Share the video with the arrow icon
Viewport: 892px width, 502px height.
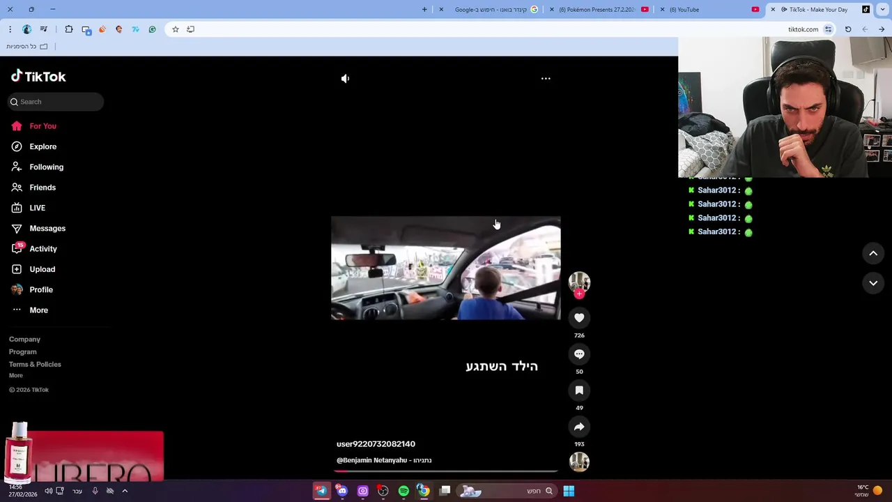tap(579, 427)
